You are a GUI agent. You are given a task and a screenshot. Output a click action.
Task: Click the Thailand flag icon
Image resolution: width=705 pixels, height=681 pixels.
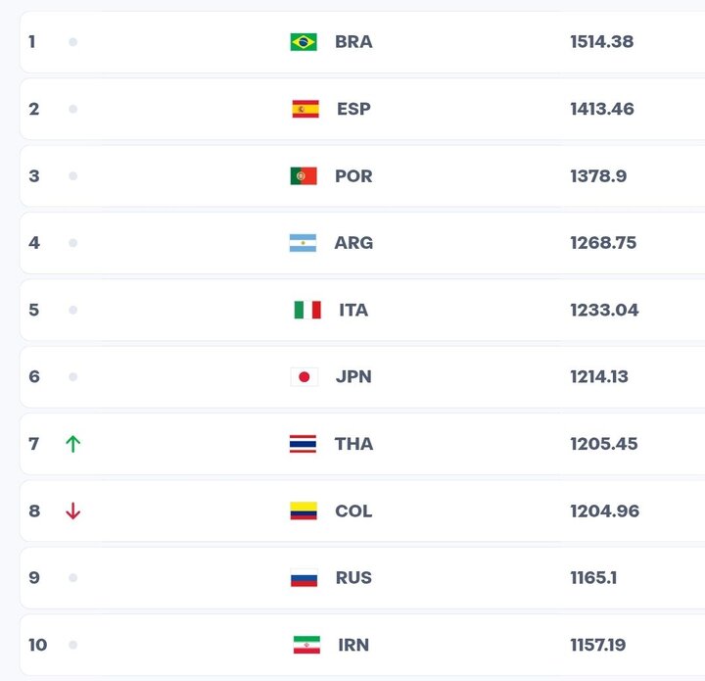(x=303, y=444)
